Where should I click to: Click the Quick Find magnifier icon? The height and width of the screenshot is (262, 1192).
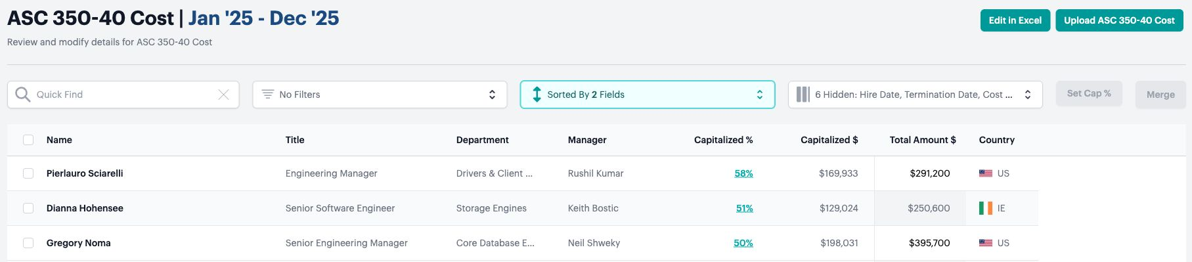[x=22, y=95]
